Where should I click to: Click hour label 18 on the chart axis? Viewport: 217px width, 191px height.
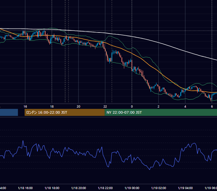[x=52, y=107]
